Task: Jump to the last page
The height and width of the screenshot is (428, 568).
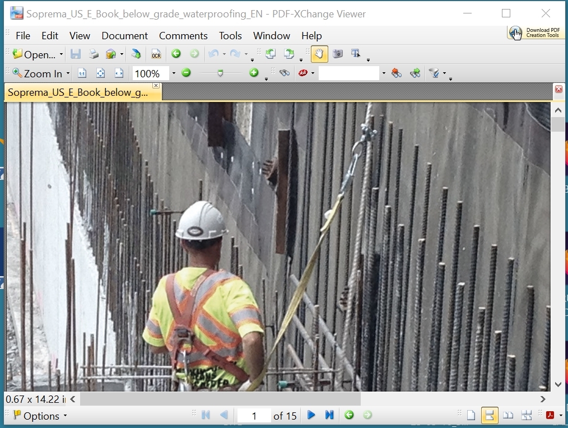Action: [x=329, y=415]
